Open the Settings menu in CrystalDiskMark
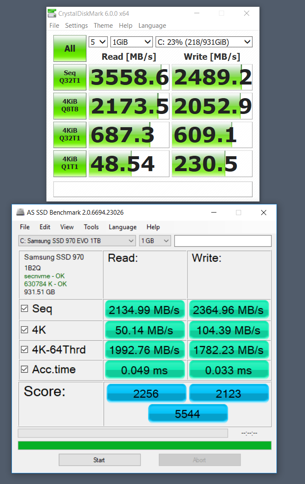The height and width of the screenshot is (484, 305). tap(76, 26)
